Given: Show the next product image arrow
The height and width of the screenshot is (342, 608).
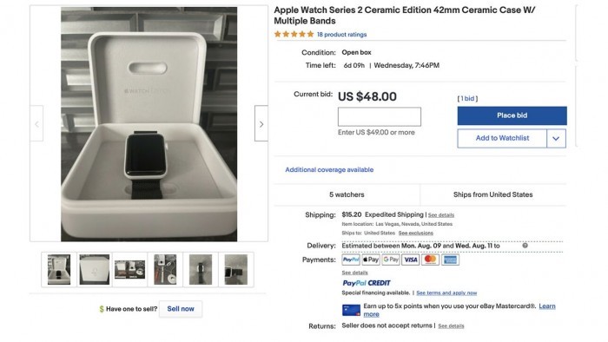Looking at the screenshot, I should point(261,124).
